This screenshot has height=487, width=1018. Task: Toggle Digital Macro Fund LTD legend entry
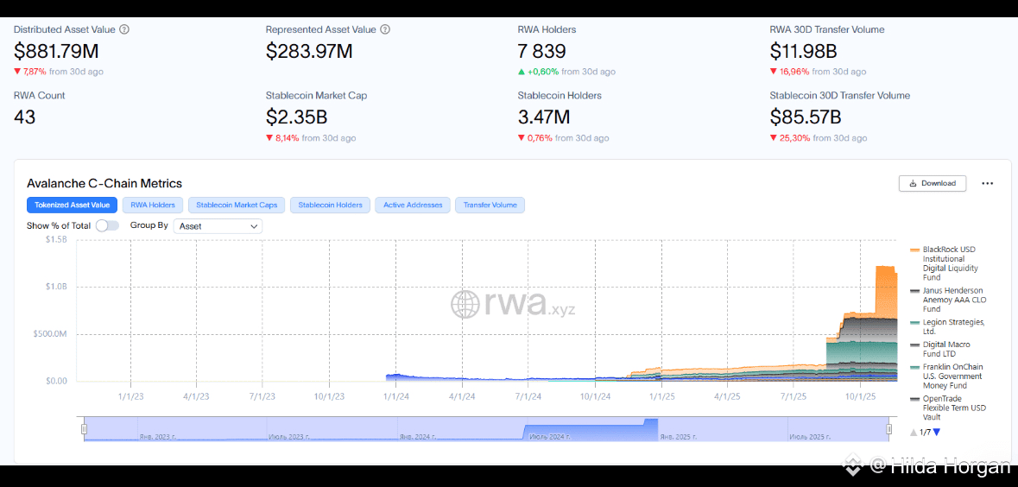point(940,349)
